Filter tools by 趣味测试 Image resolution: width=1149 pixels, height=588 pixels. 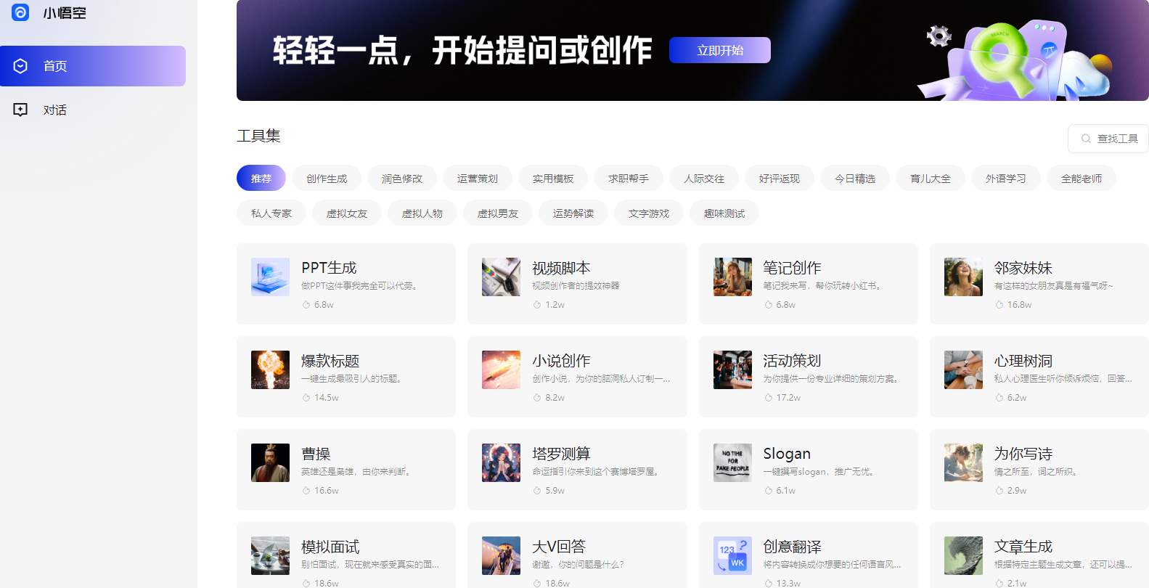[724, 213]
